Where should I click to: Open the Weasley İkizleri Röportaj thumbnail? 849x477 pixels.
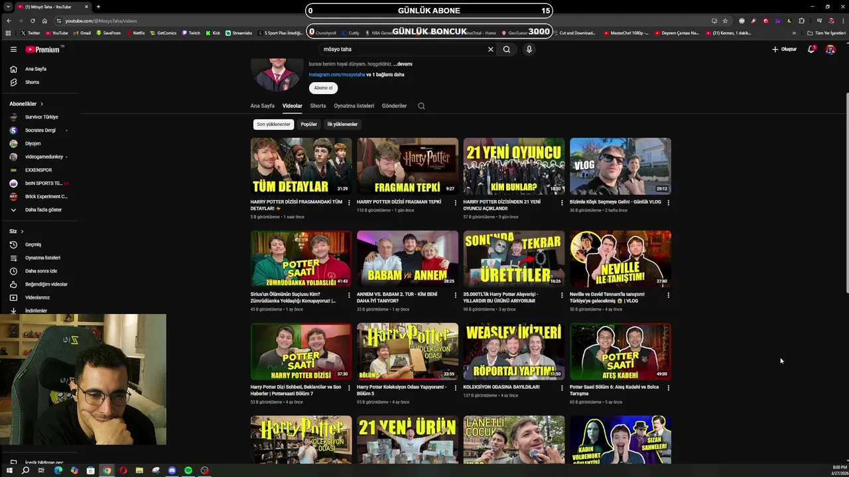tap(514, 351)
